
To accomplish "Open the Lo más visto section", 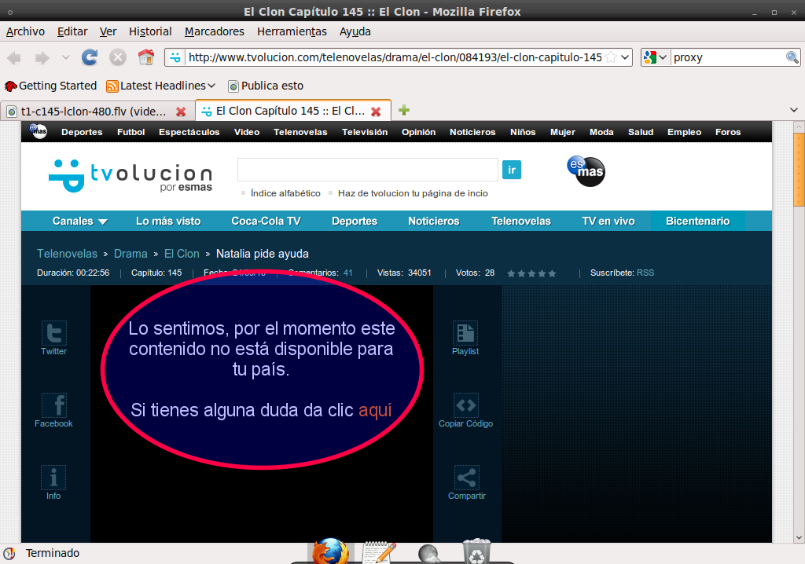I will coord(168,221).
